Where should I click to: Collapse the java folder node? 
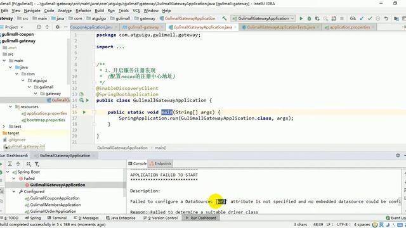(10, 67)
